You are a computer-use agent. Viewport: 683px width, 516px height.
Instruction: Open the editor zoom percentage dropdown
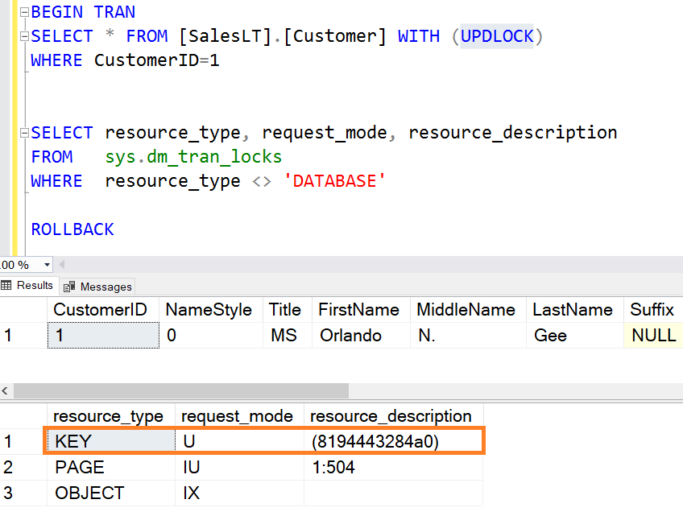[47, 265]
